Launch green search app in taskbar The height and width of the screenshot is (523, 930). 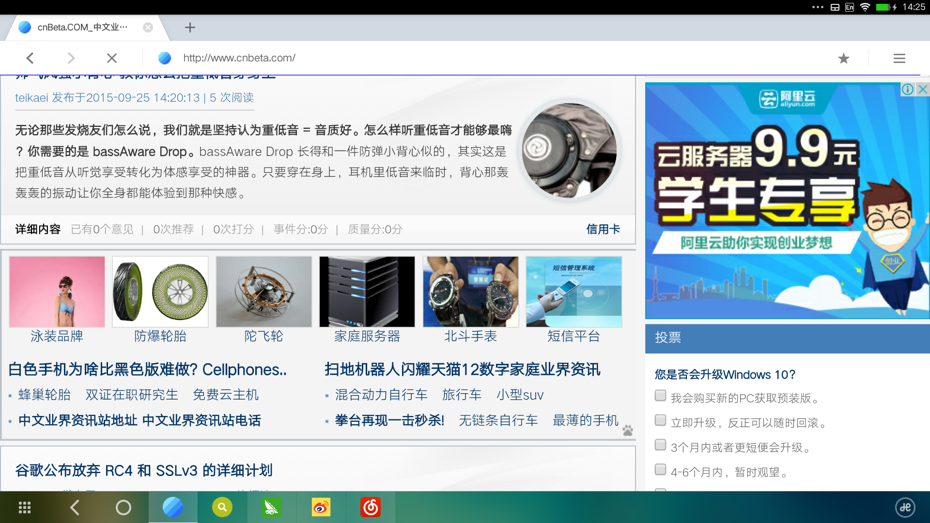coord(222,508)
